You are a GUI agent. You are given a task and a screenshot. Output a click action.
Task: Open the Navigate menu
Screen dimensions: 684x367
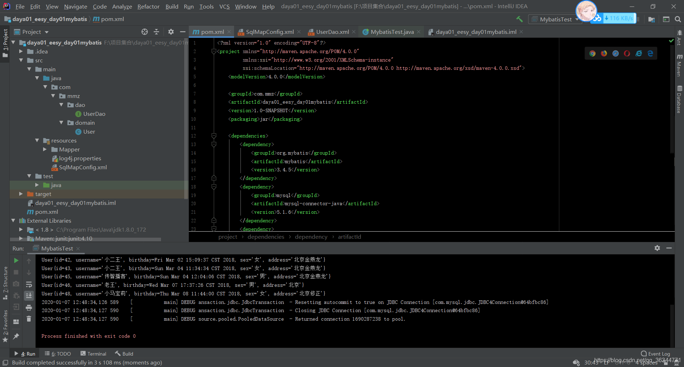pyautogui.click(x=76, y=6)
